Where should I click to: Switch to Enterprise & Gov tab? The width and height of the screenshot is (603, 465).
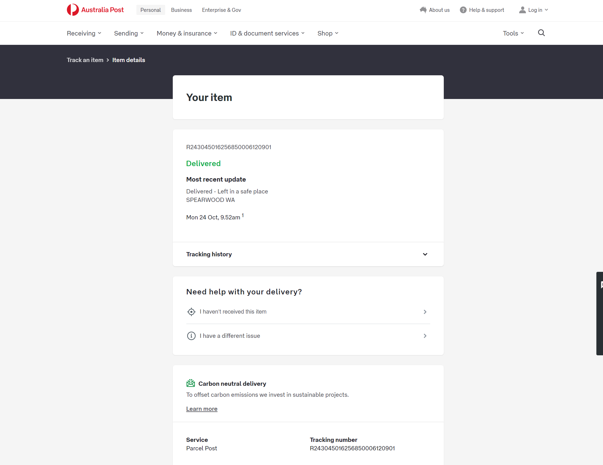click(x=221, y=10)
